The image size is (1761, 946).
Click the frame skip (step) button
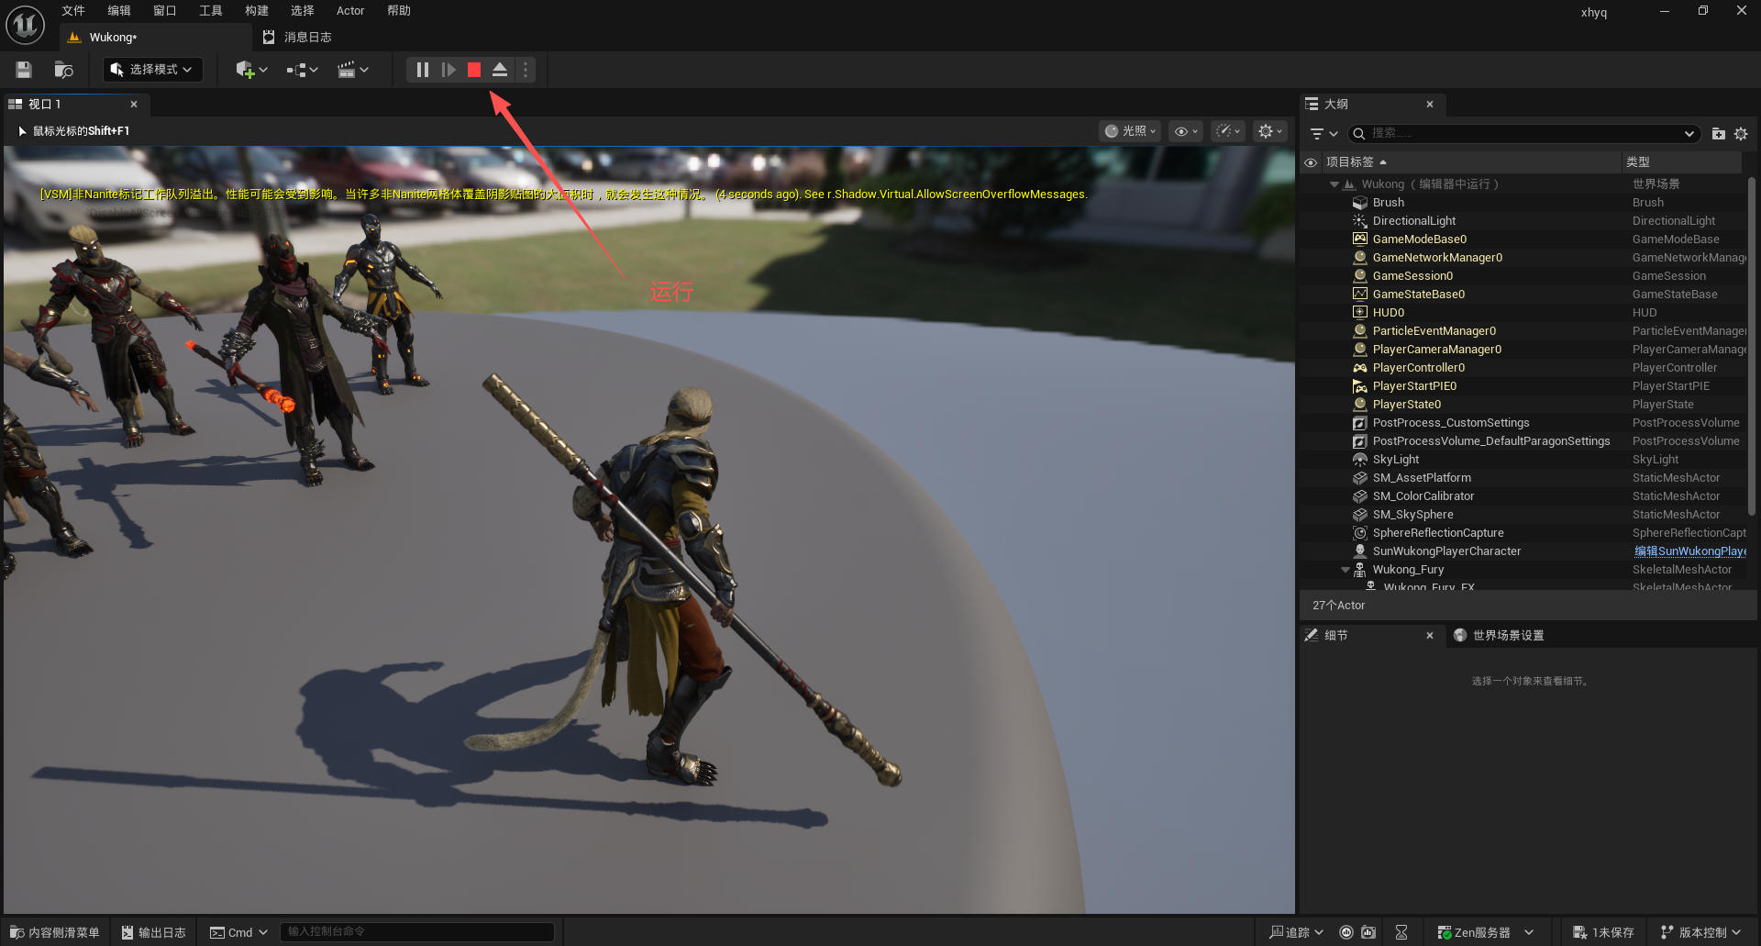point(449,70)
